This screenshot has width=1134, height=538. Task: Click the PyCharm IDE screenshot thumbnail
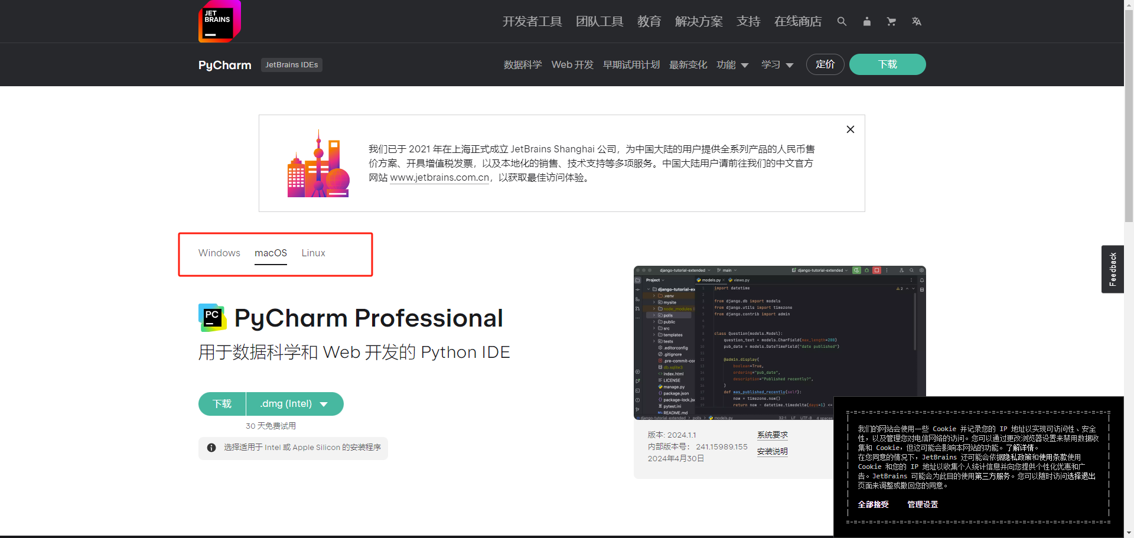click(780, 343)
